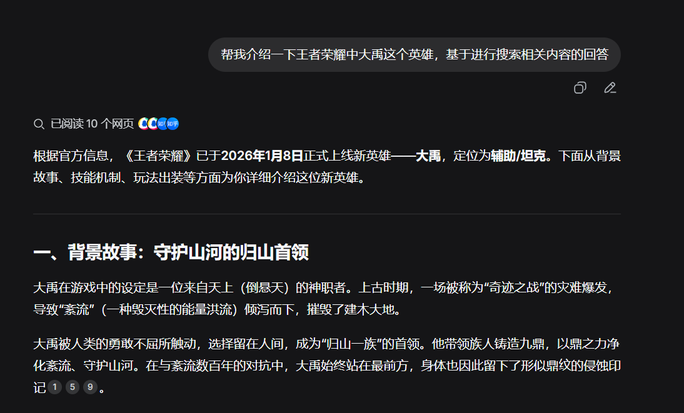Click the text 《王者荣耀》 in the intro
Image resolution: width=684 pixels, height=413 pixels.
(x=158, y=156)
